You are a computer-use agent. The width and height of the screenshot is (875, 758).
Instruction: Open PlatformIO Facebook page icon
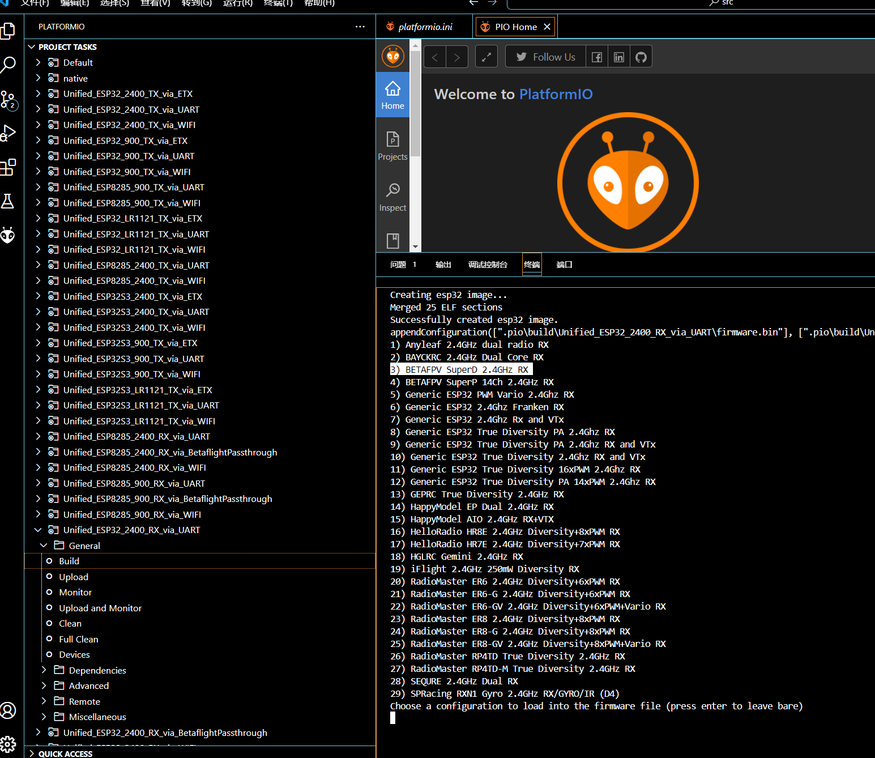tap(597, 57)
